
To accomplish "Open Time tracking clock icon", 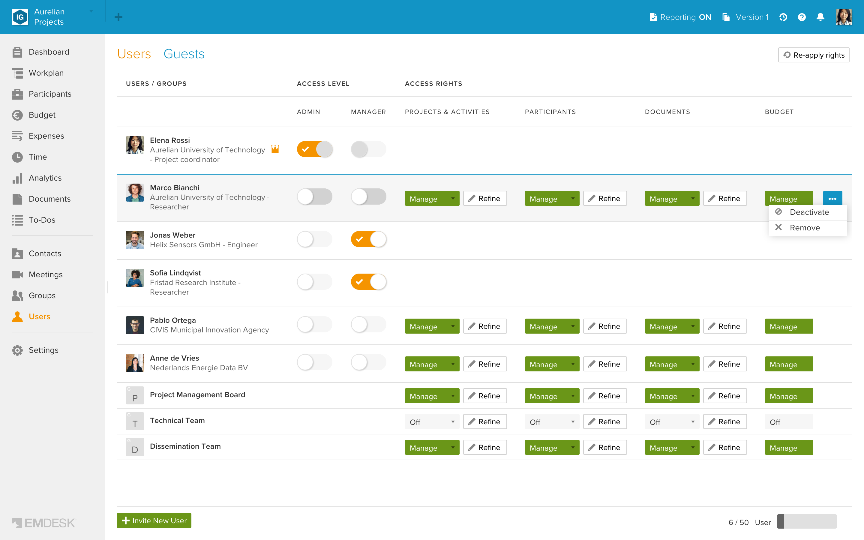I will click(17, 157).
